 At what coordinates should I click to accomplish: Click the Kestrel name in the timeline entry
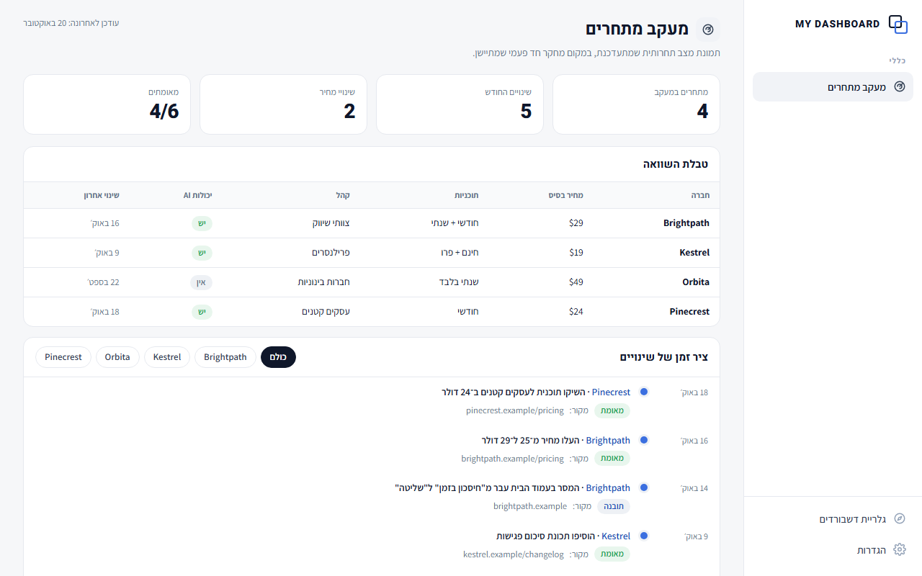616,536
